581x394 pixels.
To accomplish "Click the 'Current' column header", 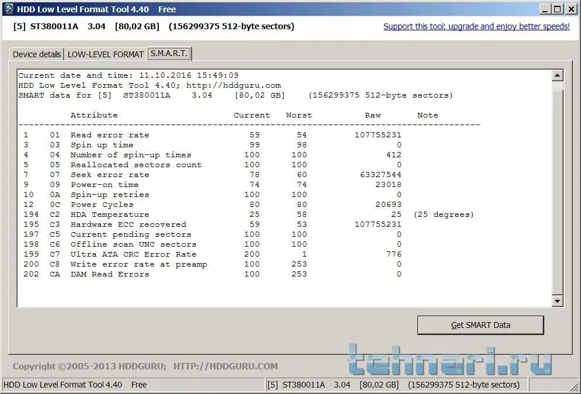I will (x=252, y=115).
